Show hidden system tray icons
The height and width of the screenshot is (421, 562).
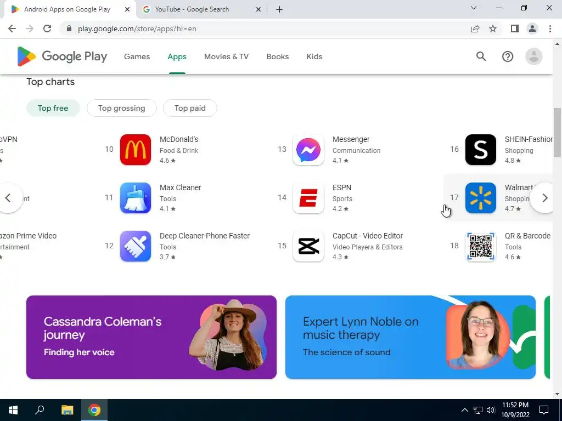pyautogui.click(x=464, y=410)
